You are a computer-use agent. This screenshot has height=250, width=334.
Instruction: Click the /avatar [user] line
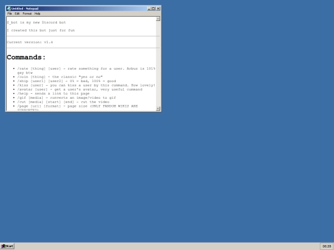point(80,90)
